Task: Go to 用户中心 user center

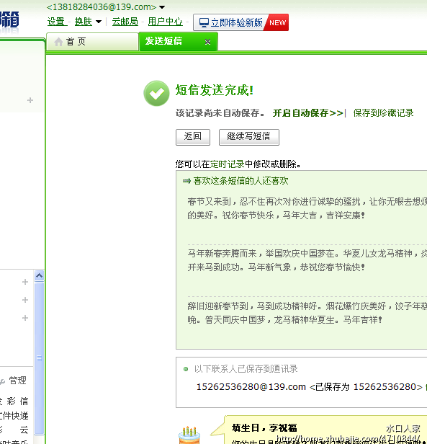Action: (x=165, y=22)
